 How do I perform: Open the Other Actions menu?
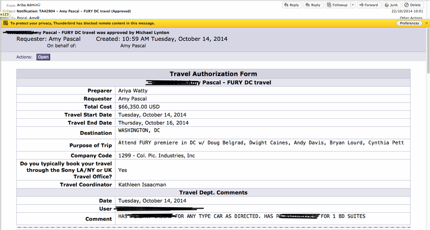coord(411,18)
